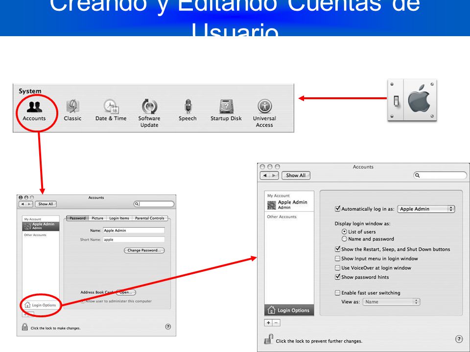This screenshot has height=352, width=470.
Task: Click the search field in the large Accounts window
Action: 440,176
